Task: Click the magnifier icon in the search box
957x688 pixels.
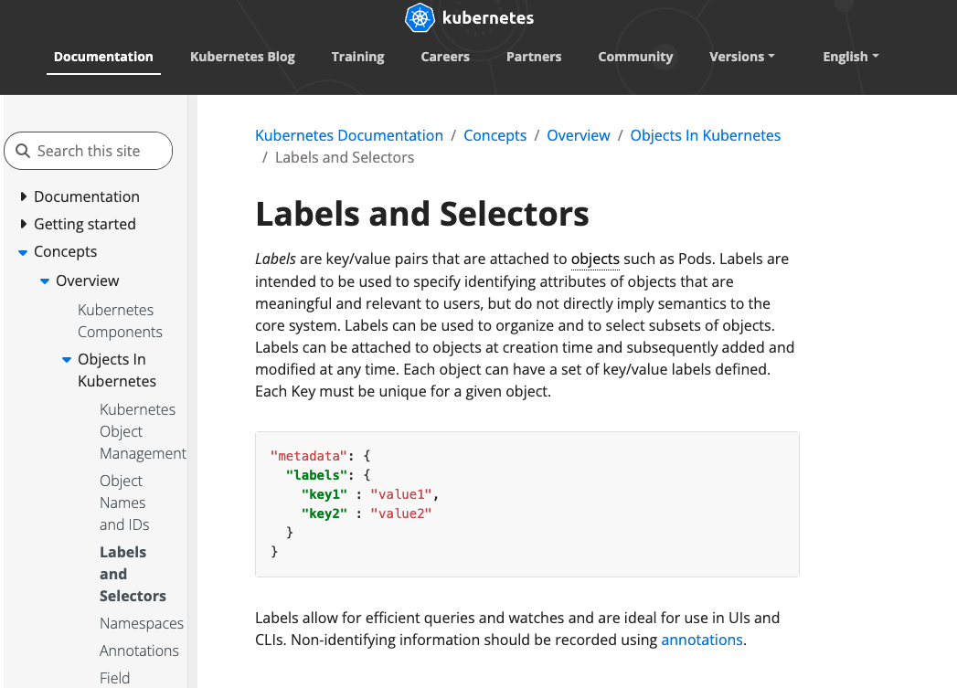Action: (x=23, y=151)
